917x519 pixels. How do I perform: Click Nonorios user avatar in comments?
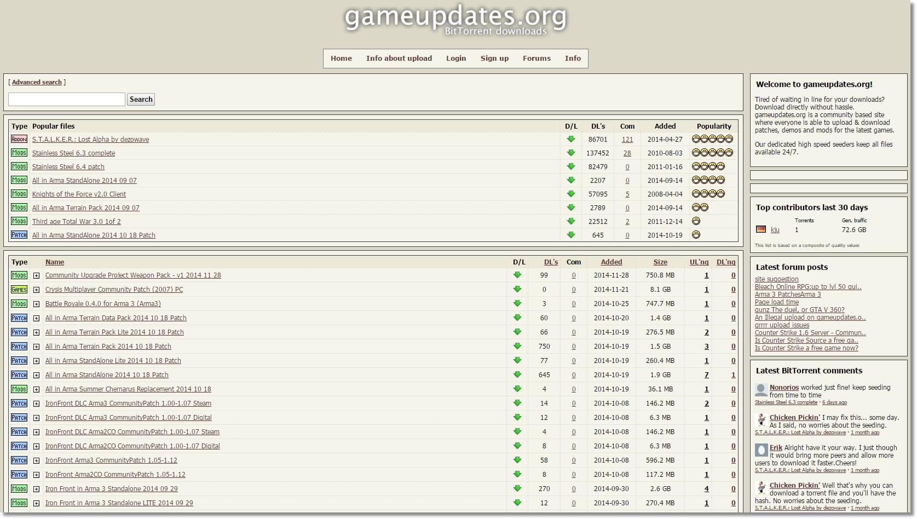pos(761,390)
